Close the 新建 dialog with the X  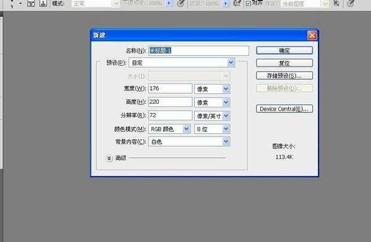312,35
